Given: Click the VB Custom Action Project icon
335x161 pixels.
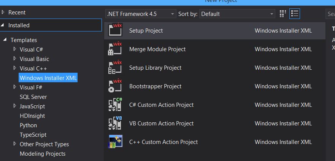Looking at the screenshot, I should point(115,123).
